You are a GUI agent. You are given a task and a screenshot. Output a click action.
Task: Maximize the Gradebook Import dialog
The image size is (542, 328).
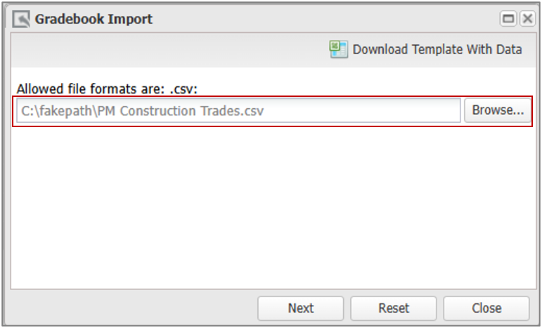(x=508, y=19)
